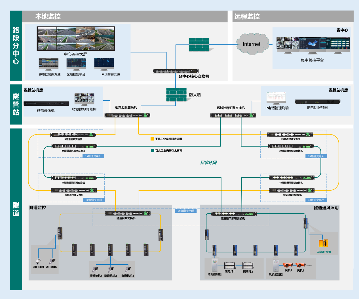Click the IP电话管理终端 screen icon
Screen dimensions: 359x299
coord(276,98)
